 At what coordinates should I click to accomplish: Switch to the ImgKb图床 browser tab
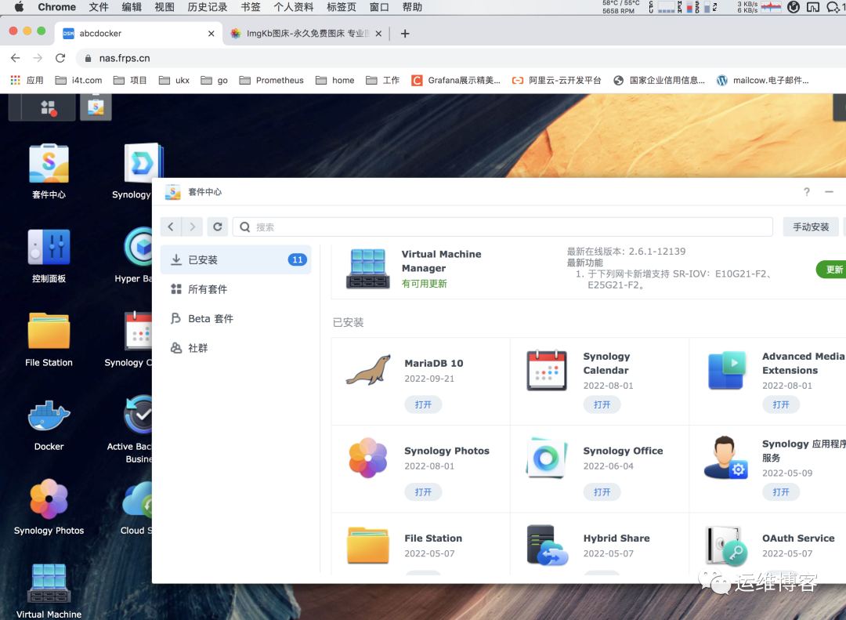click(x=305, y=34)
